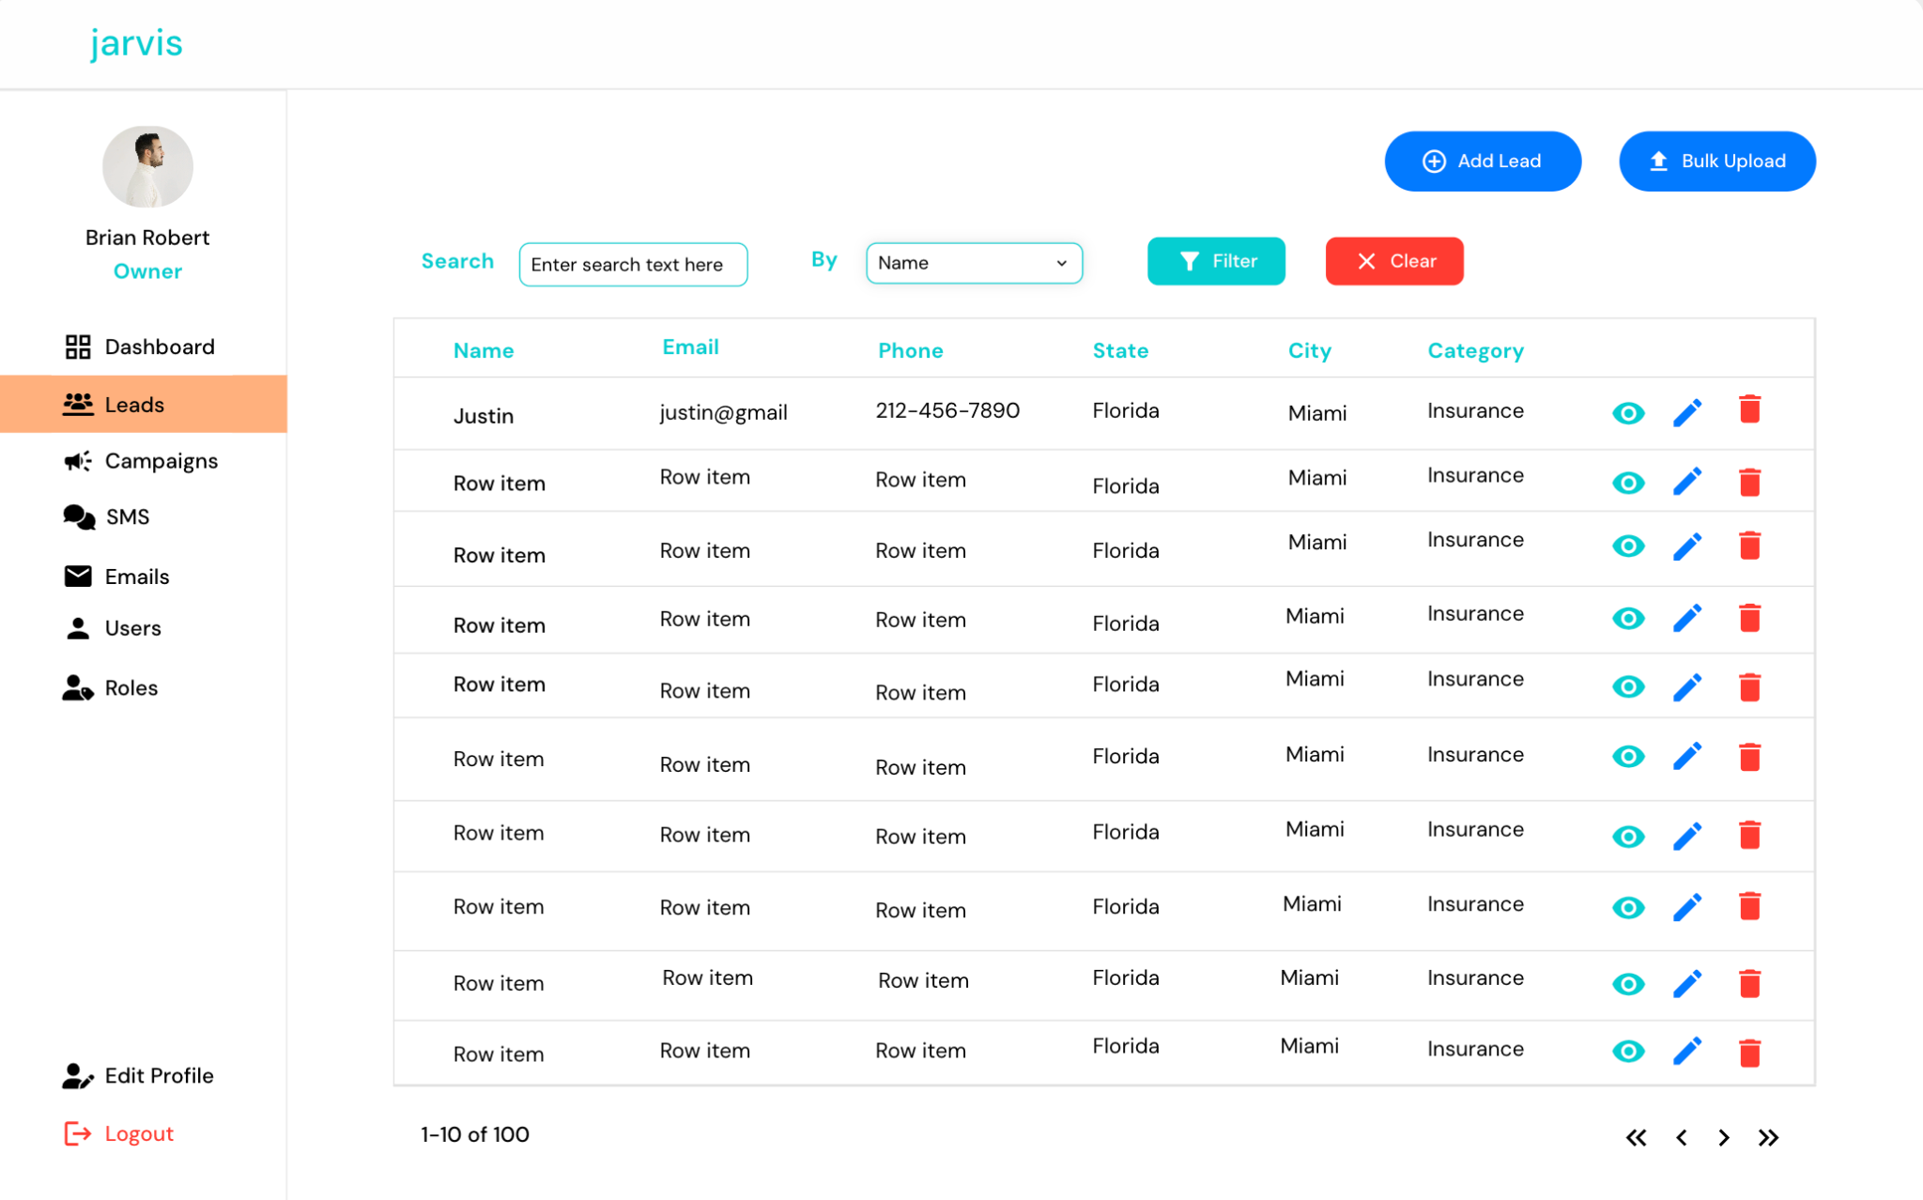This screenshot has height=1200, width=1923.
Task: Click the pencil icon in the last table row
Action: coord(1687,1051)
